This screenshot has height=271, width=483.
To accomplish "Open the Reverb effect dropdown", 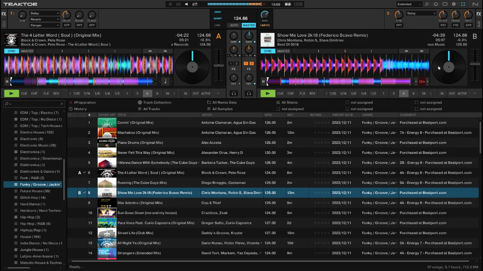I will point(45,19).
